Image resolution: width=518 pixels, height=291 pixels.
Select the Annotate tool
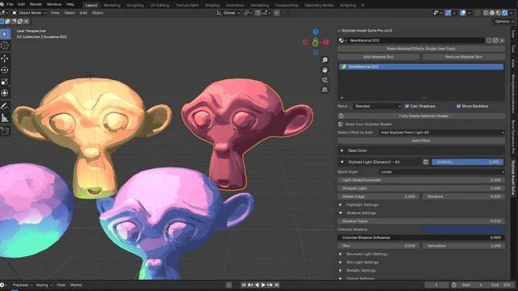point(5,106)
